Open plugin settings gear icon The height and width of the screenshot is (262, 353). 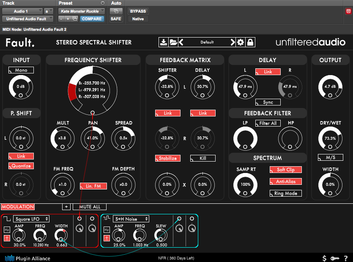coord(241,42)
